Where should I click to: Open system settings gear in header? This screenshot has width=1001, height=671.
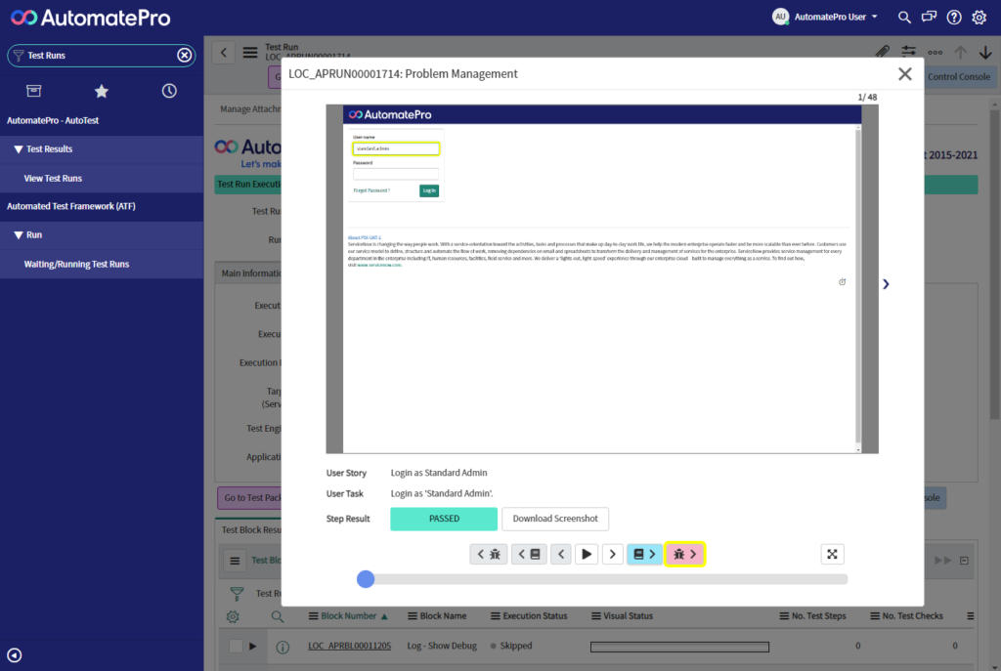(979, 18)
